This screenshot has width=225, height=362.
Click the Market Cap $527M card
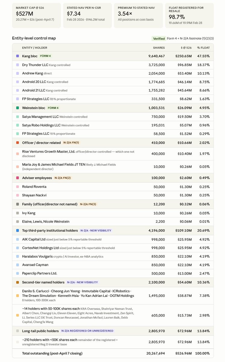coord(36,15)
